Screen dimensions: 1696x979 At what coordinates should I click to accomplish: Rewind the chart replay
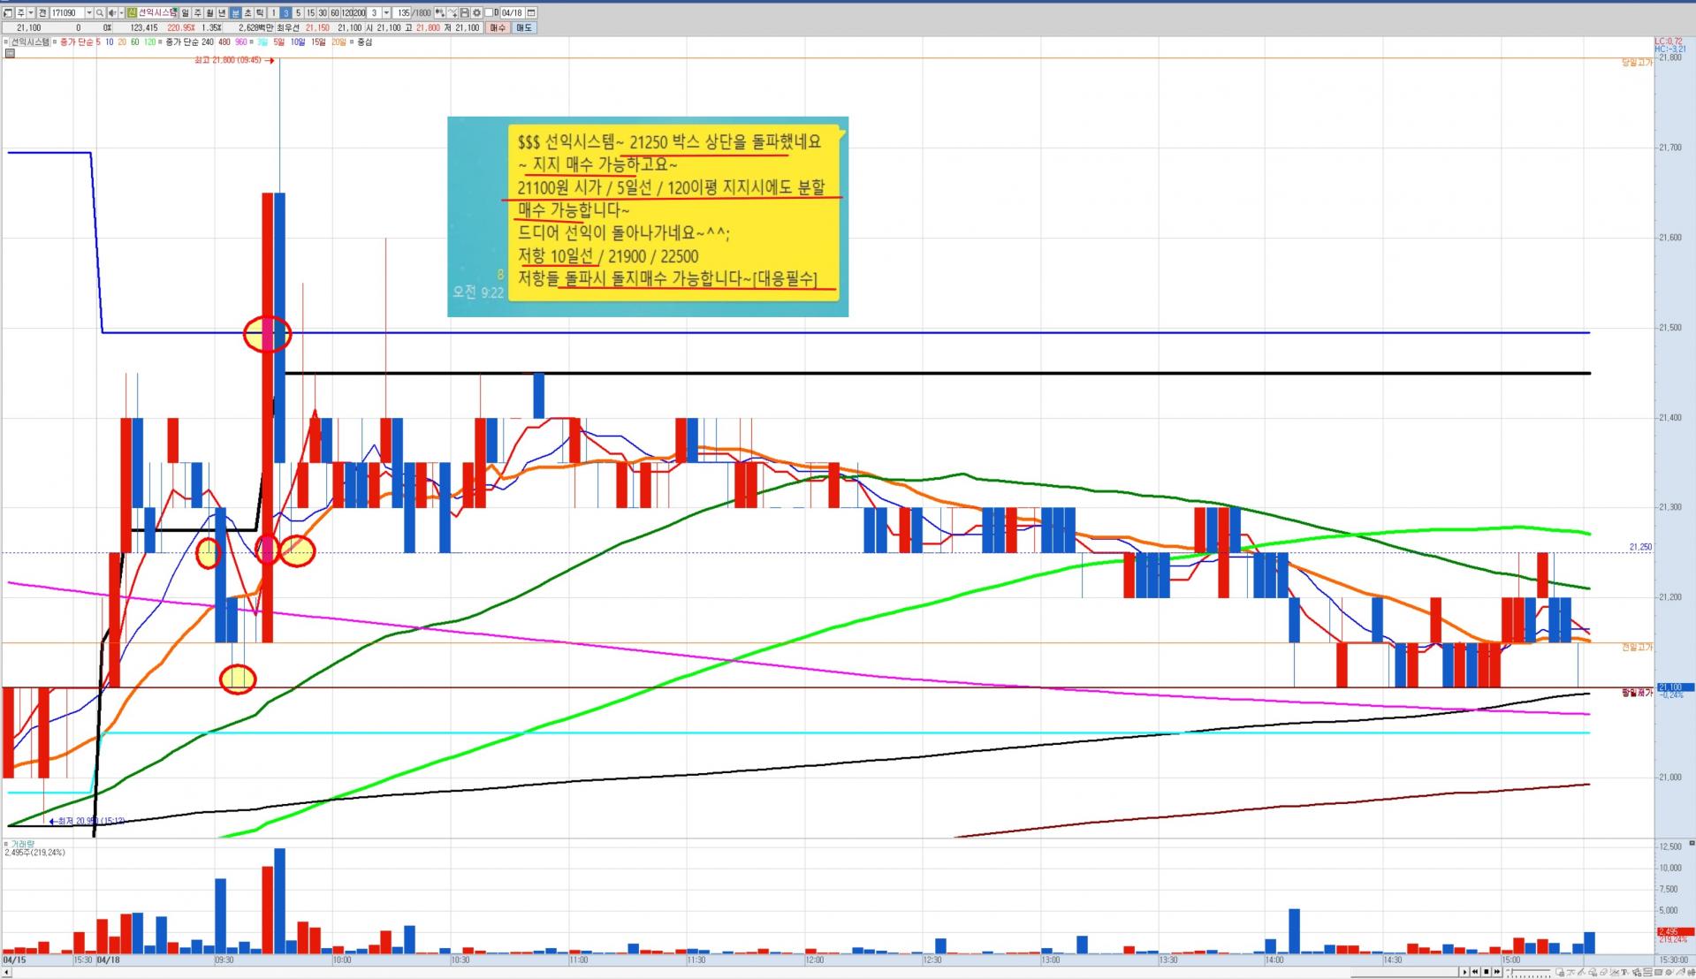[x=1475, y=972]
